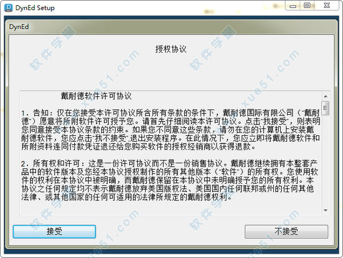
Task: Click the scroll up arrow in license text
Action: coord(325,96)
